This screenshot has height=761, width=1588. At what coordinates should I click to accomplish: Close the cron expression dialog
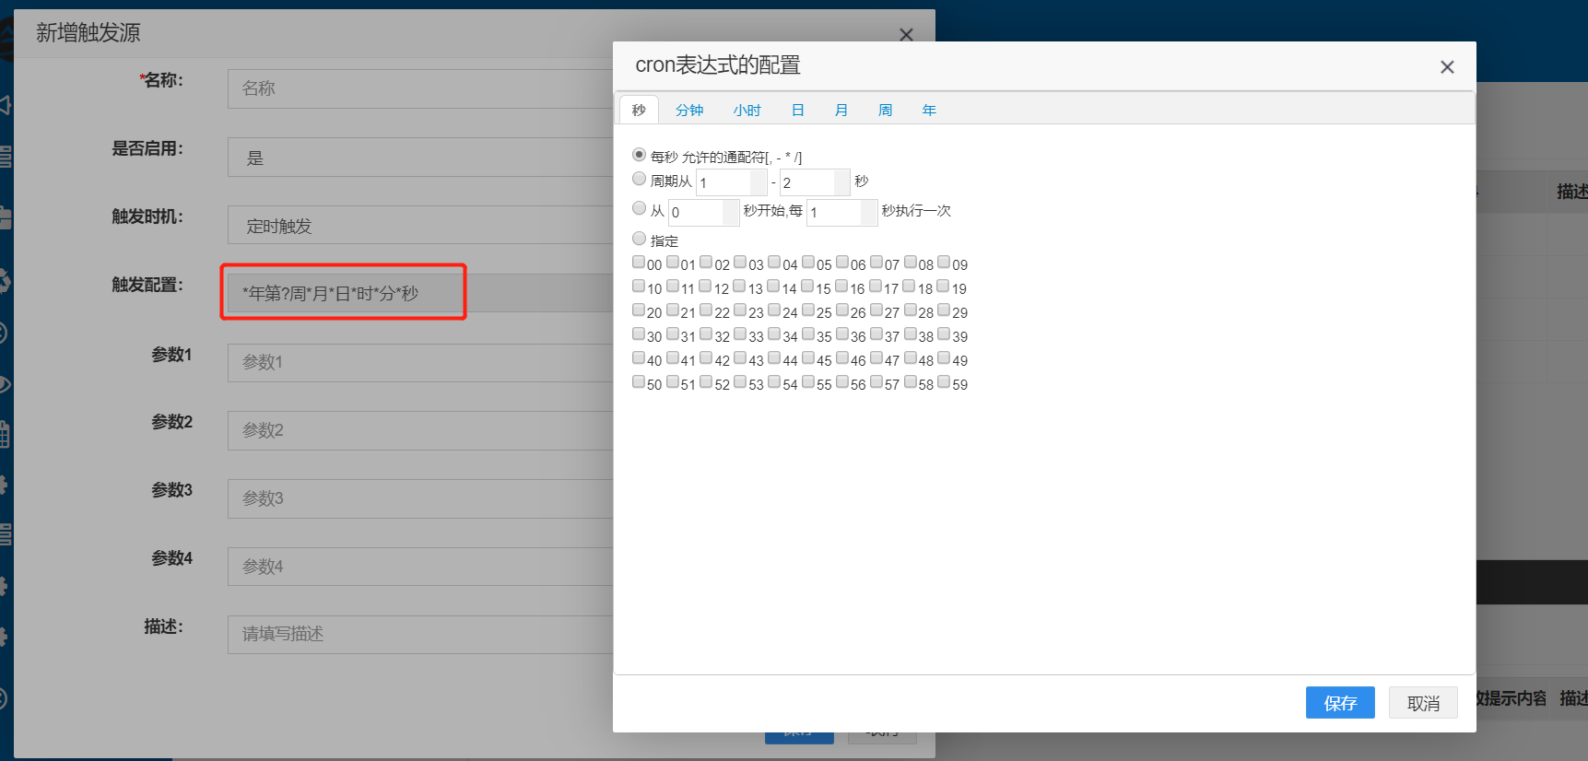click(1447, 66)
